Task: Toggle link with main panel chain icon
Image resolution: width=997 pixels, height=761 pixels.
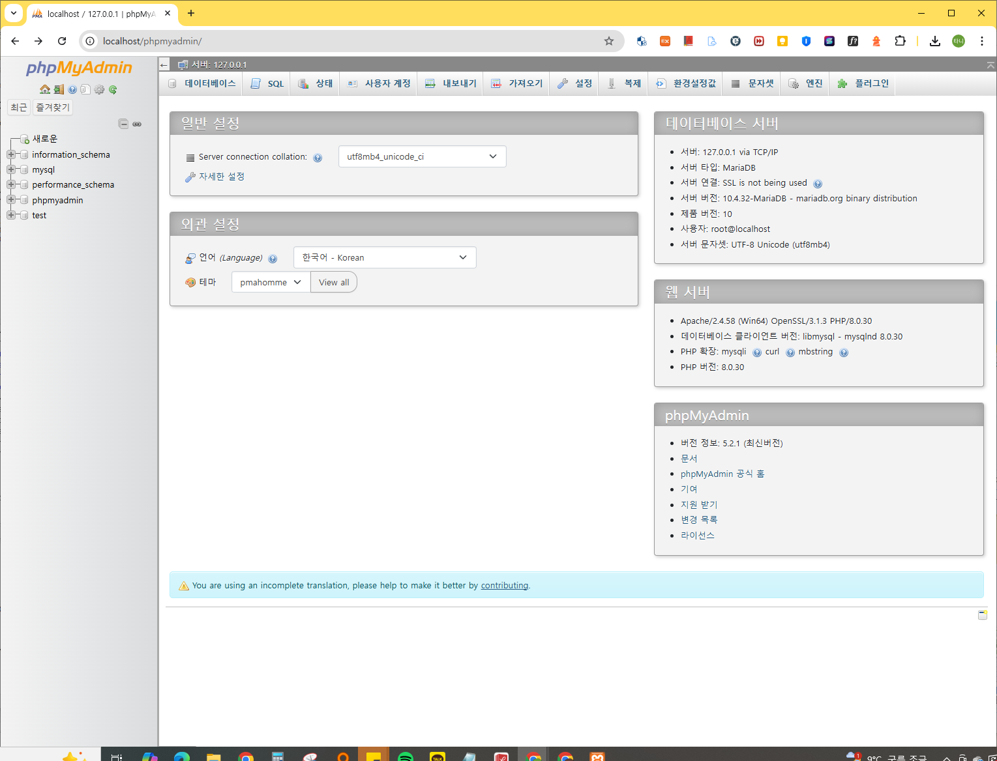Action: (137, 124)
